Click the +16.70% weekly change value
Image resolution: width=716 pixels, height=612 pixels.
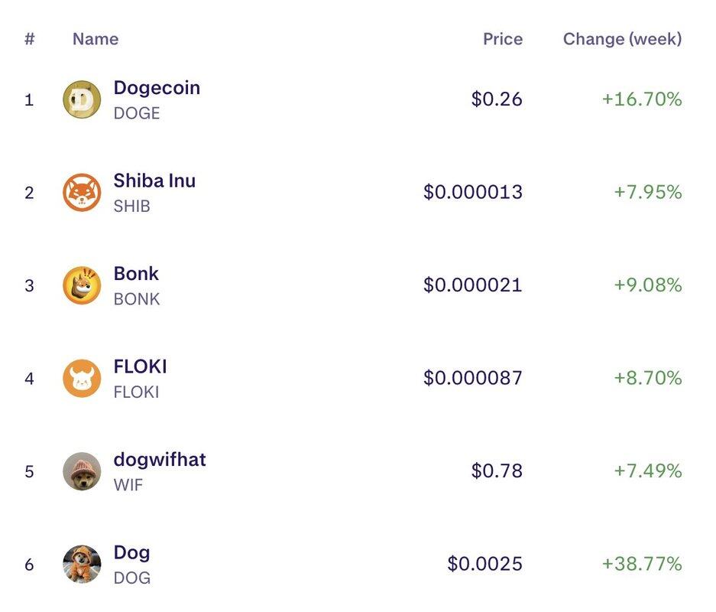pos(642,99)
